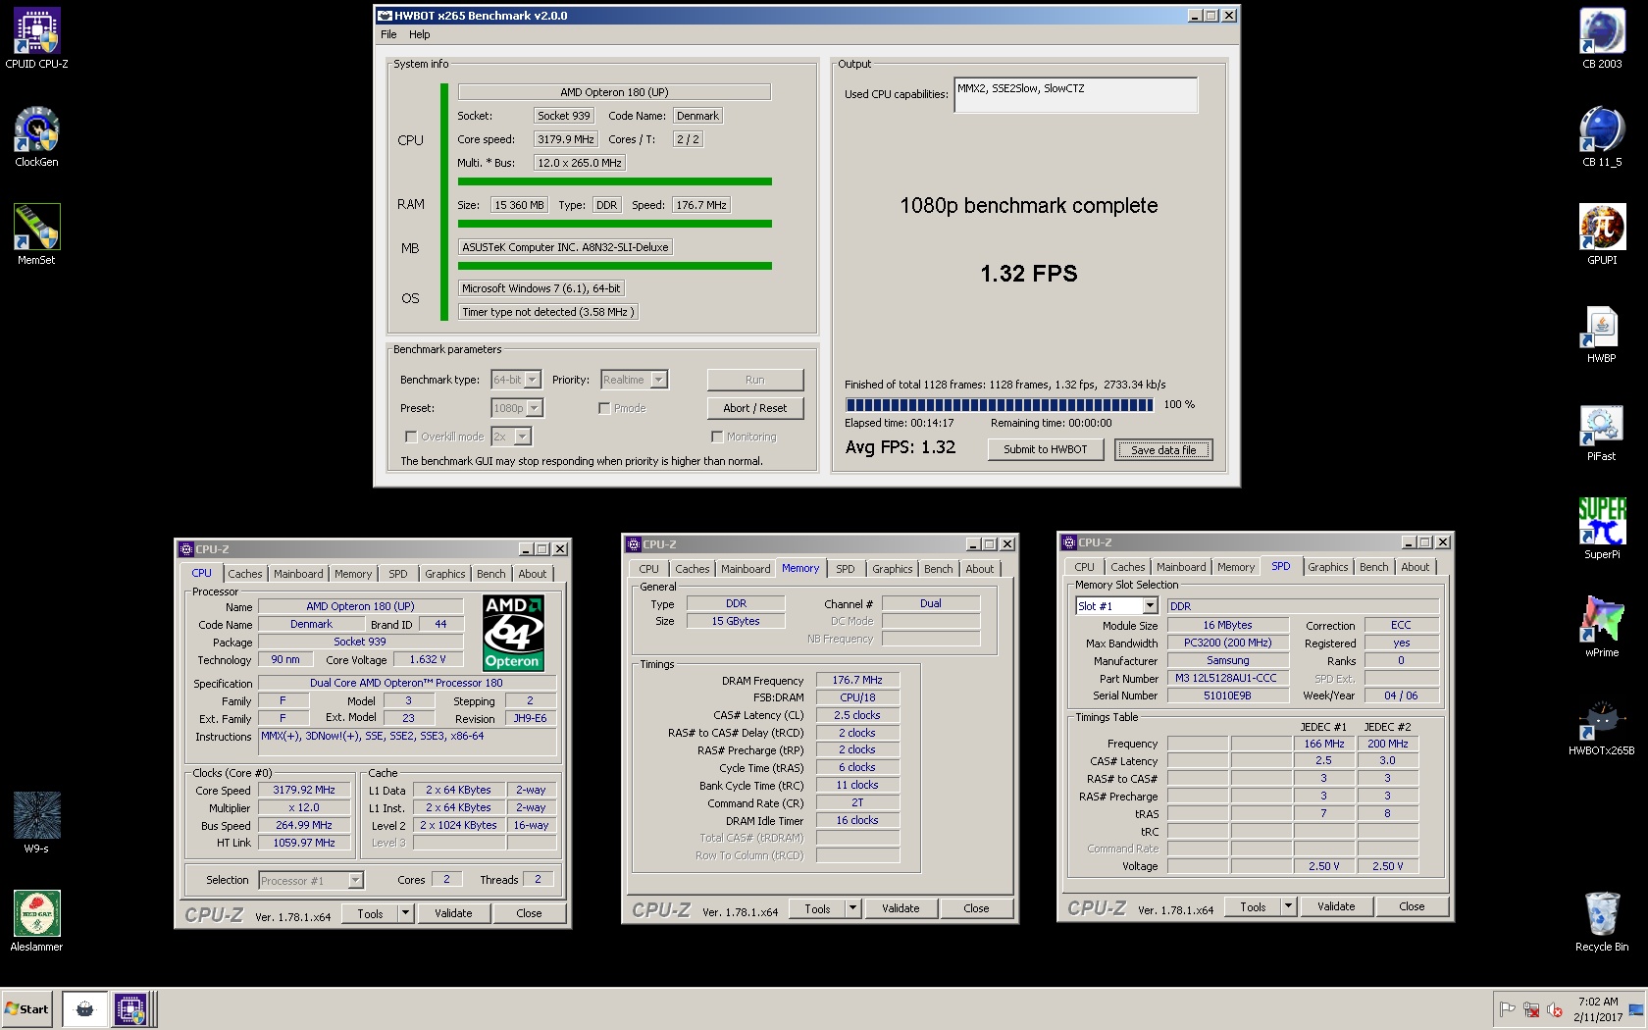Switch to Memory tab in CPU-Z SPD window
This screenshot has height=1030, width=1648.
pos(1235,567)
